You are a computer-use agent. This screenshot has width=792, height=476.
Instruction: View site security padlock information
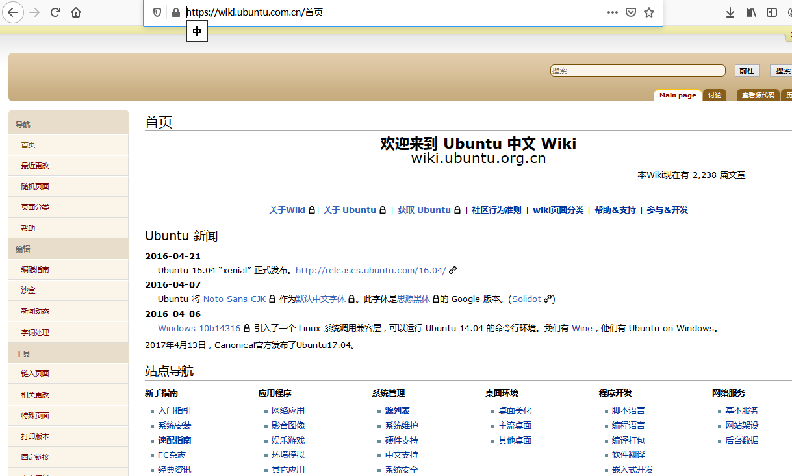tap(175, 12)
